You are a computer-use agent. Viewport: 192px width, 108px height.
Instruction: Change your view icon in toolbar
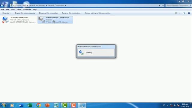coord(176,13)
